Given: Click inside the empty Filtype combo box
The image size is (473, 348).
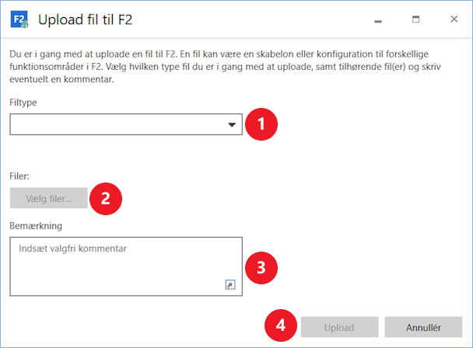Looking at the screenshot, I should pyautogui.click(x=117, y=125).
